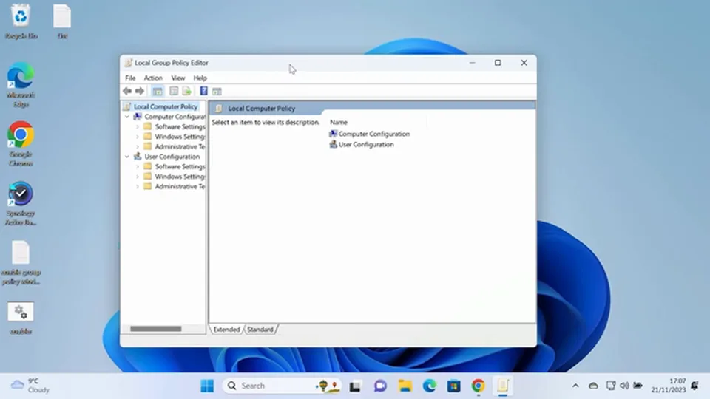Open the blue Help toolbar icon
This screenshot has height=399, width=710.
tap(204, 91)
